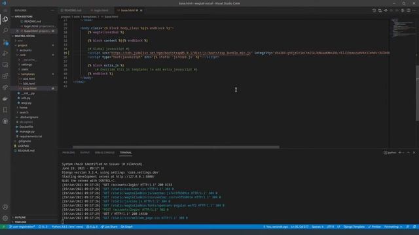
Task: Click the user-registration branch indicator
Action: pos(22,227)
